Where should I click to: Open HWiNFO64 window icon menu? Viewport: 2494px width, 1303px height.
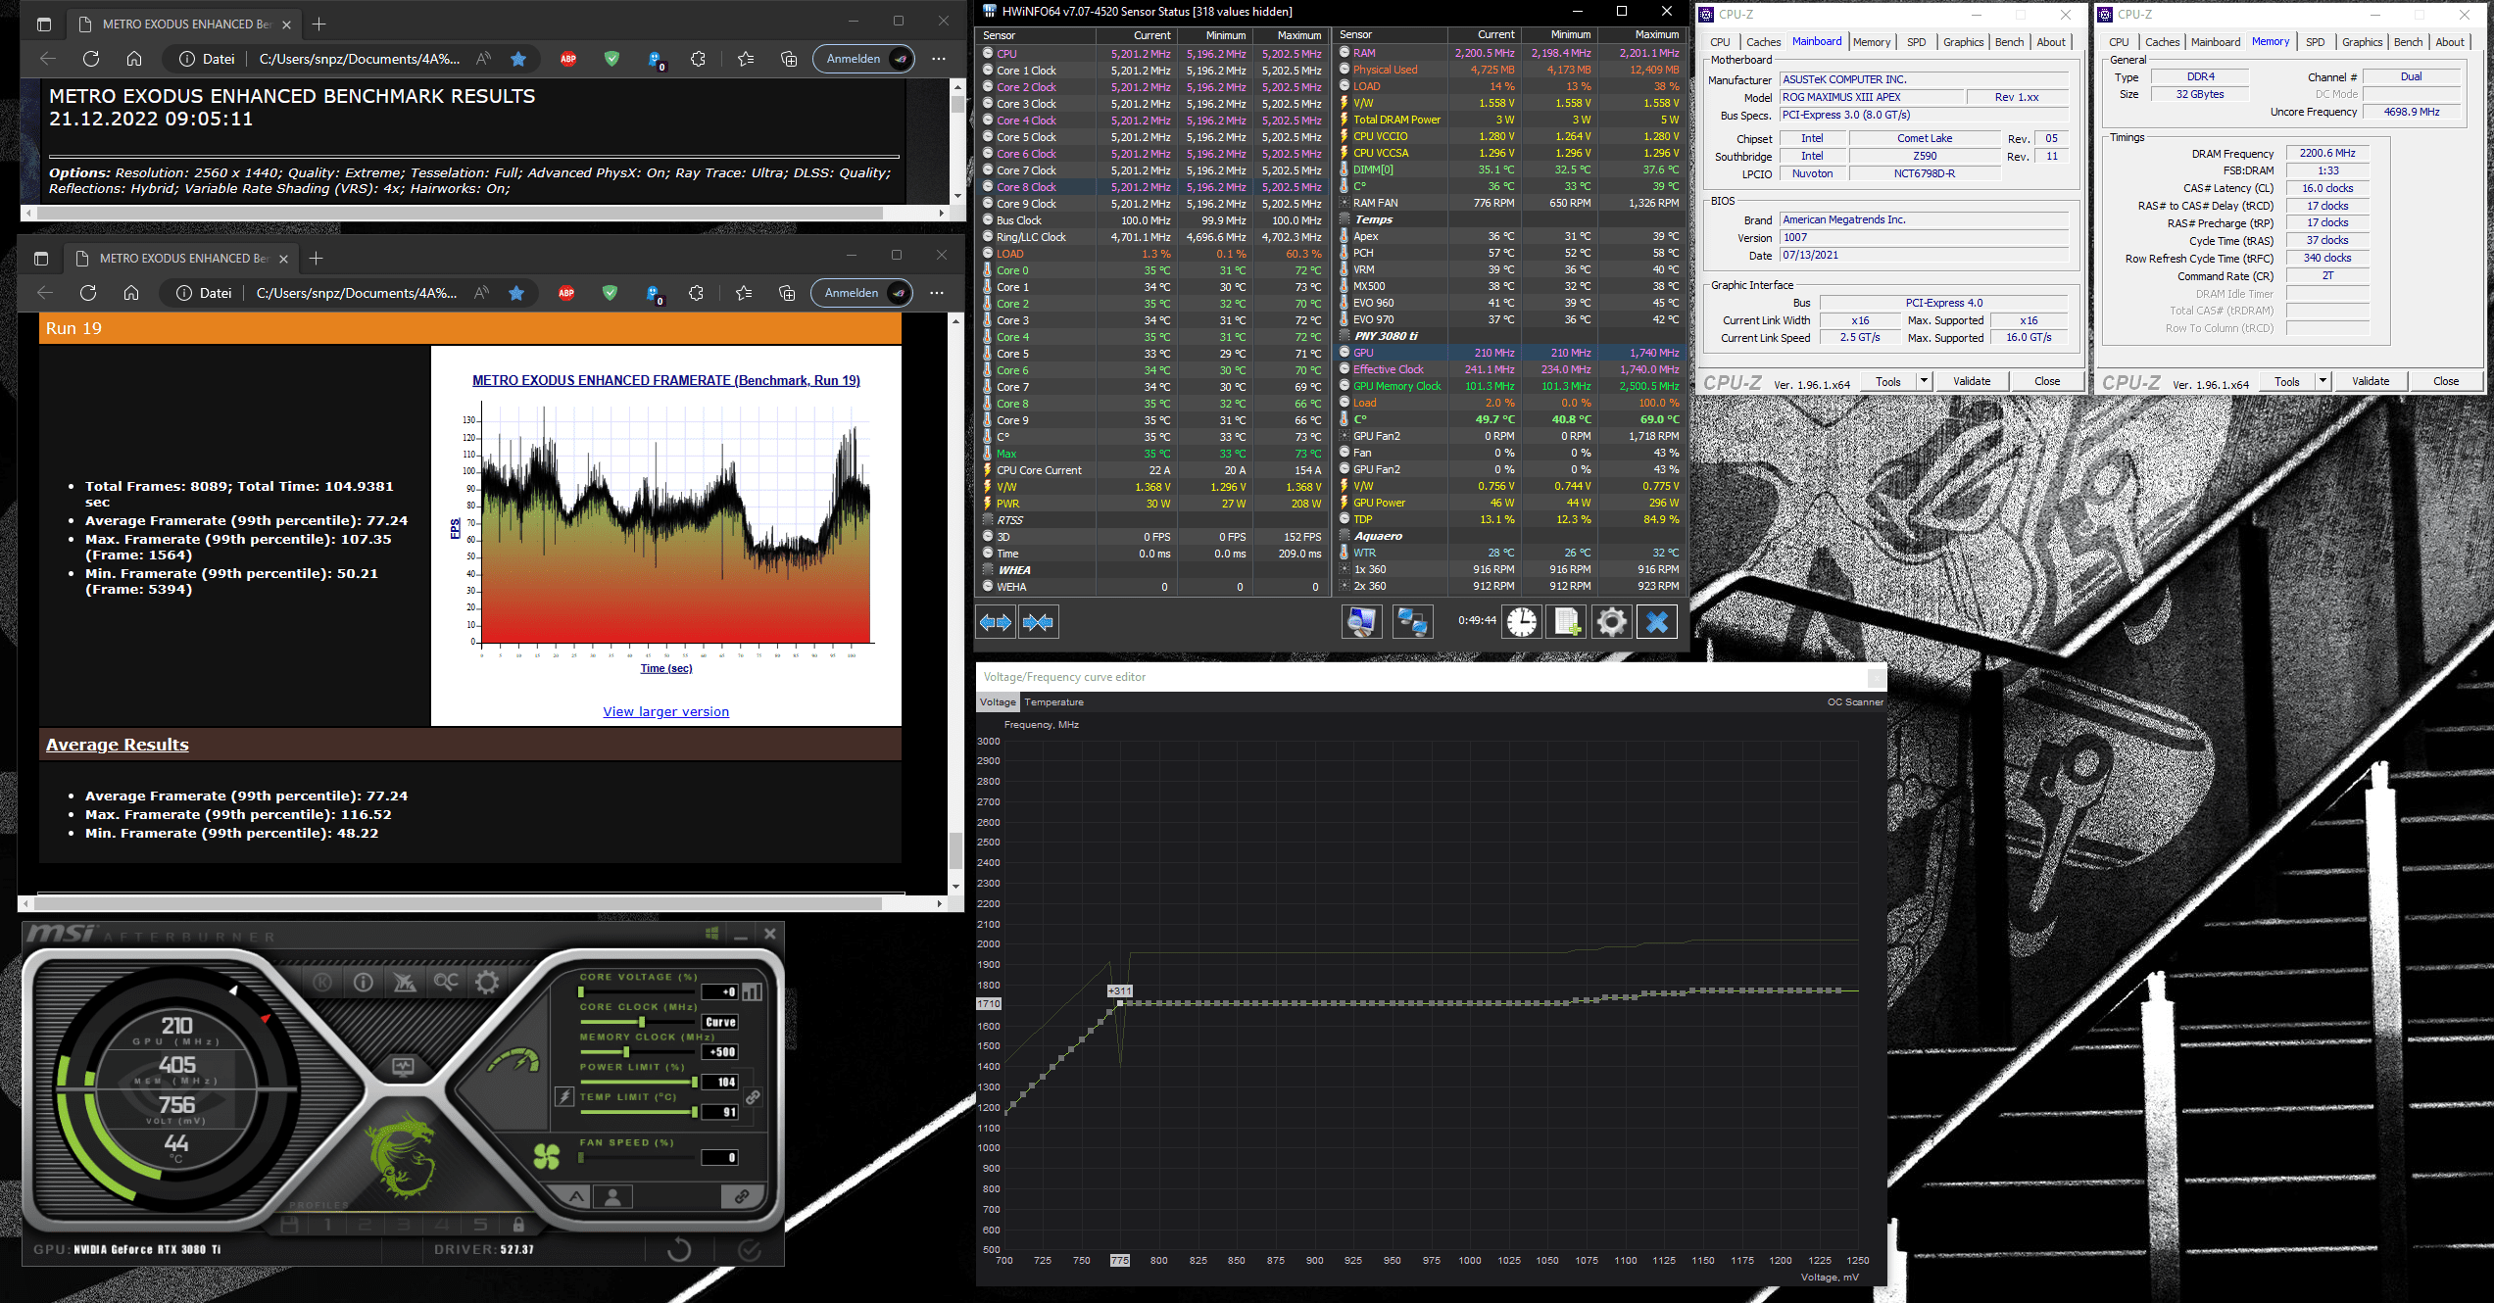pos(989,11)
